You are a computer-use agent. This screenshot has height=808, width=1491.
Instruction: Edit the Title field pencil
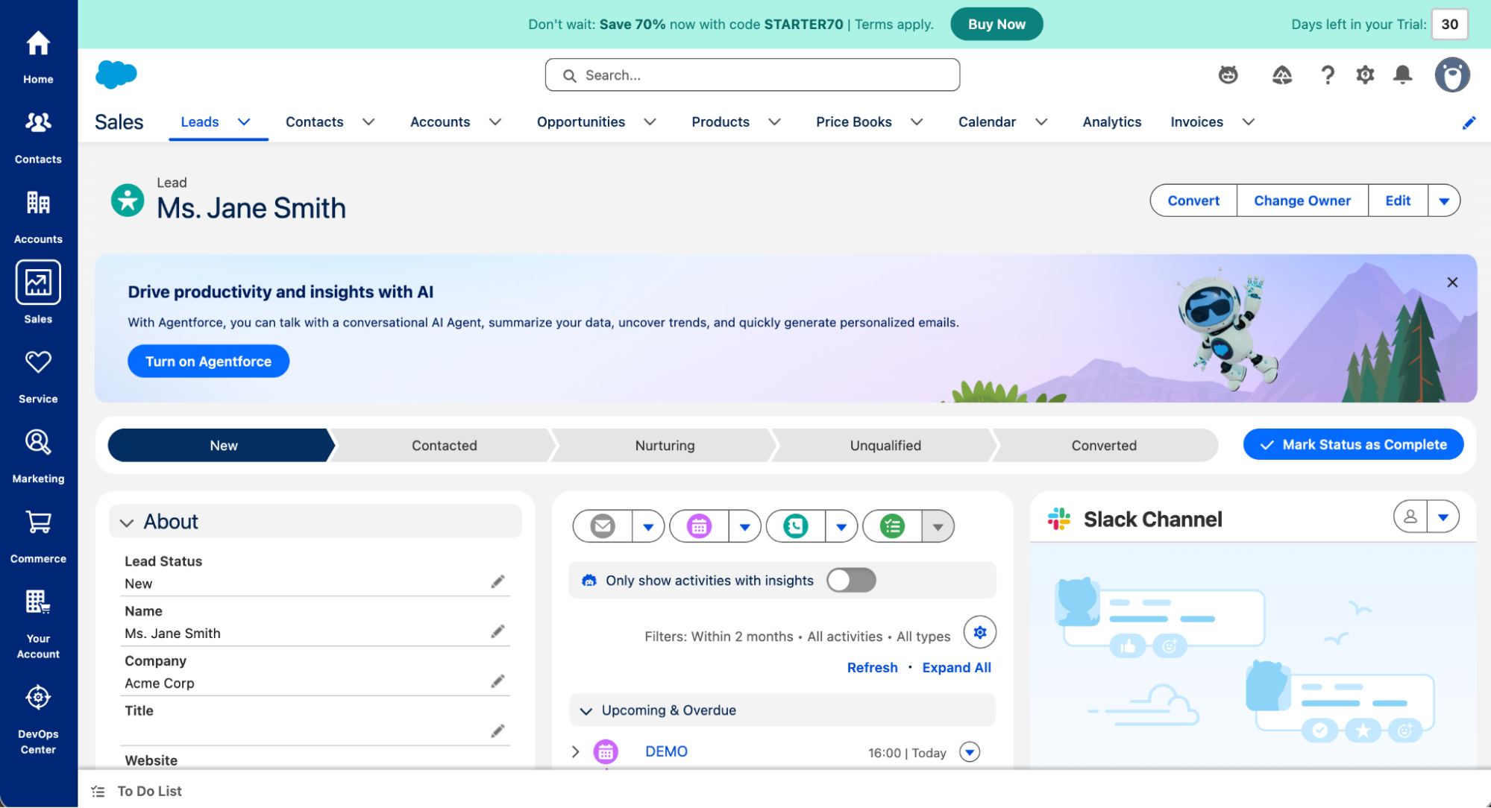(x=497, y=731)
